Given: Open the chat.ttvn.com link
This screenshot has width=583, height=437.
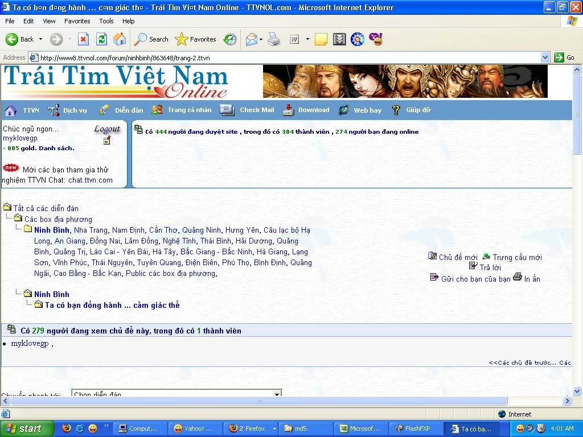Looking at the screenshot, I should tap(91, 180).
